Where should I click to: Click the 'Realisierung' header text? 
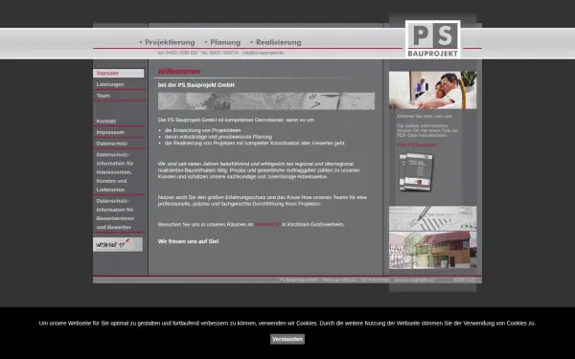tap(279, 42)
